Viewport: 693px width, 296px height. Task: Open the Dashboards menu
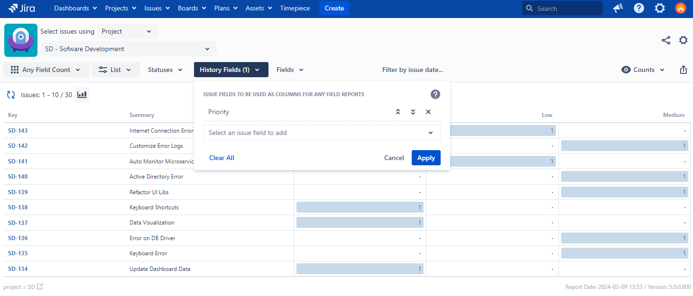(75, 8)
